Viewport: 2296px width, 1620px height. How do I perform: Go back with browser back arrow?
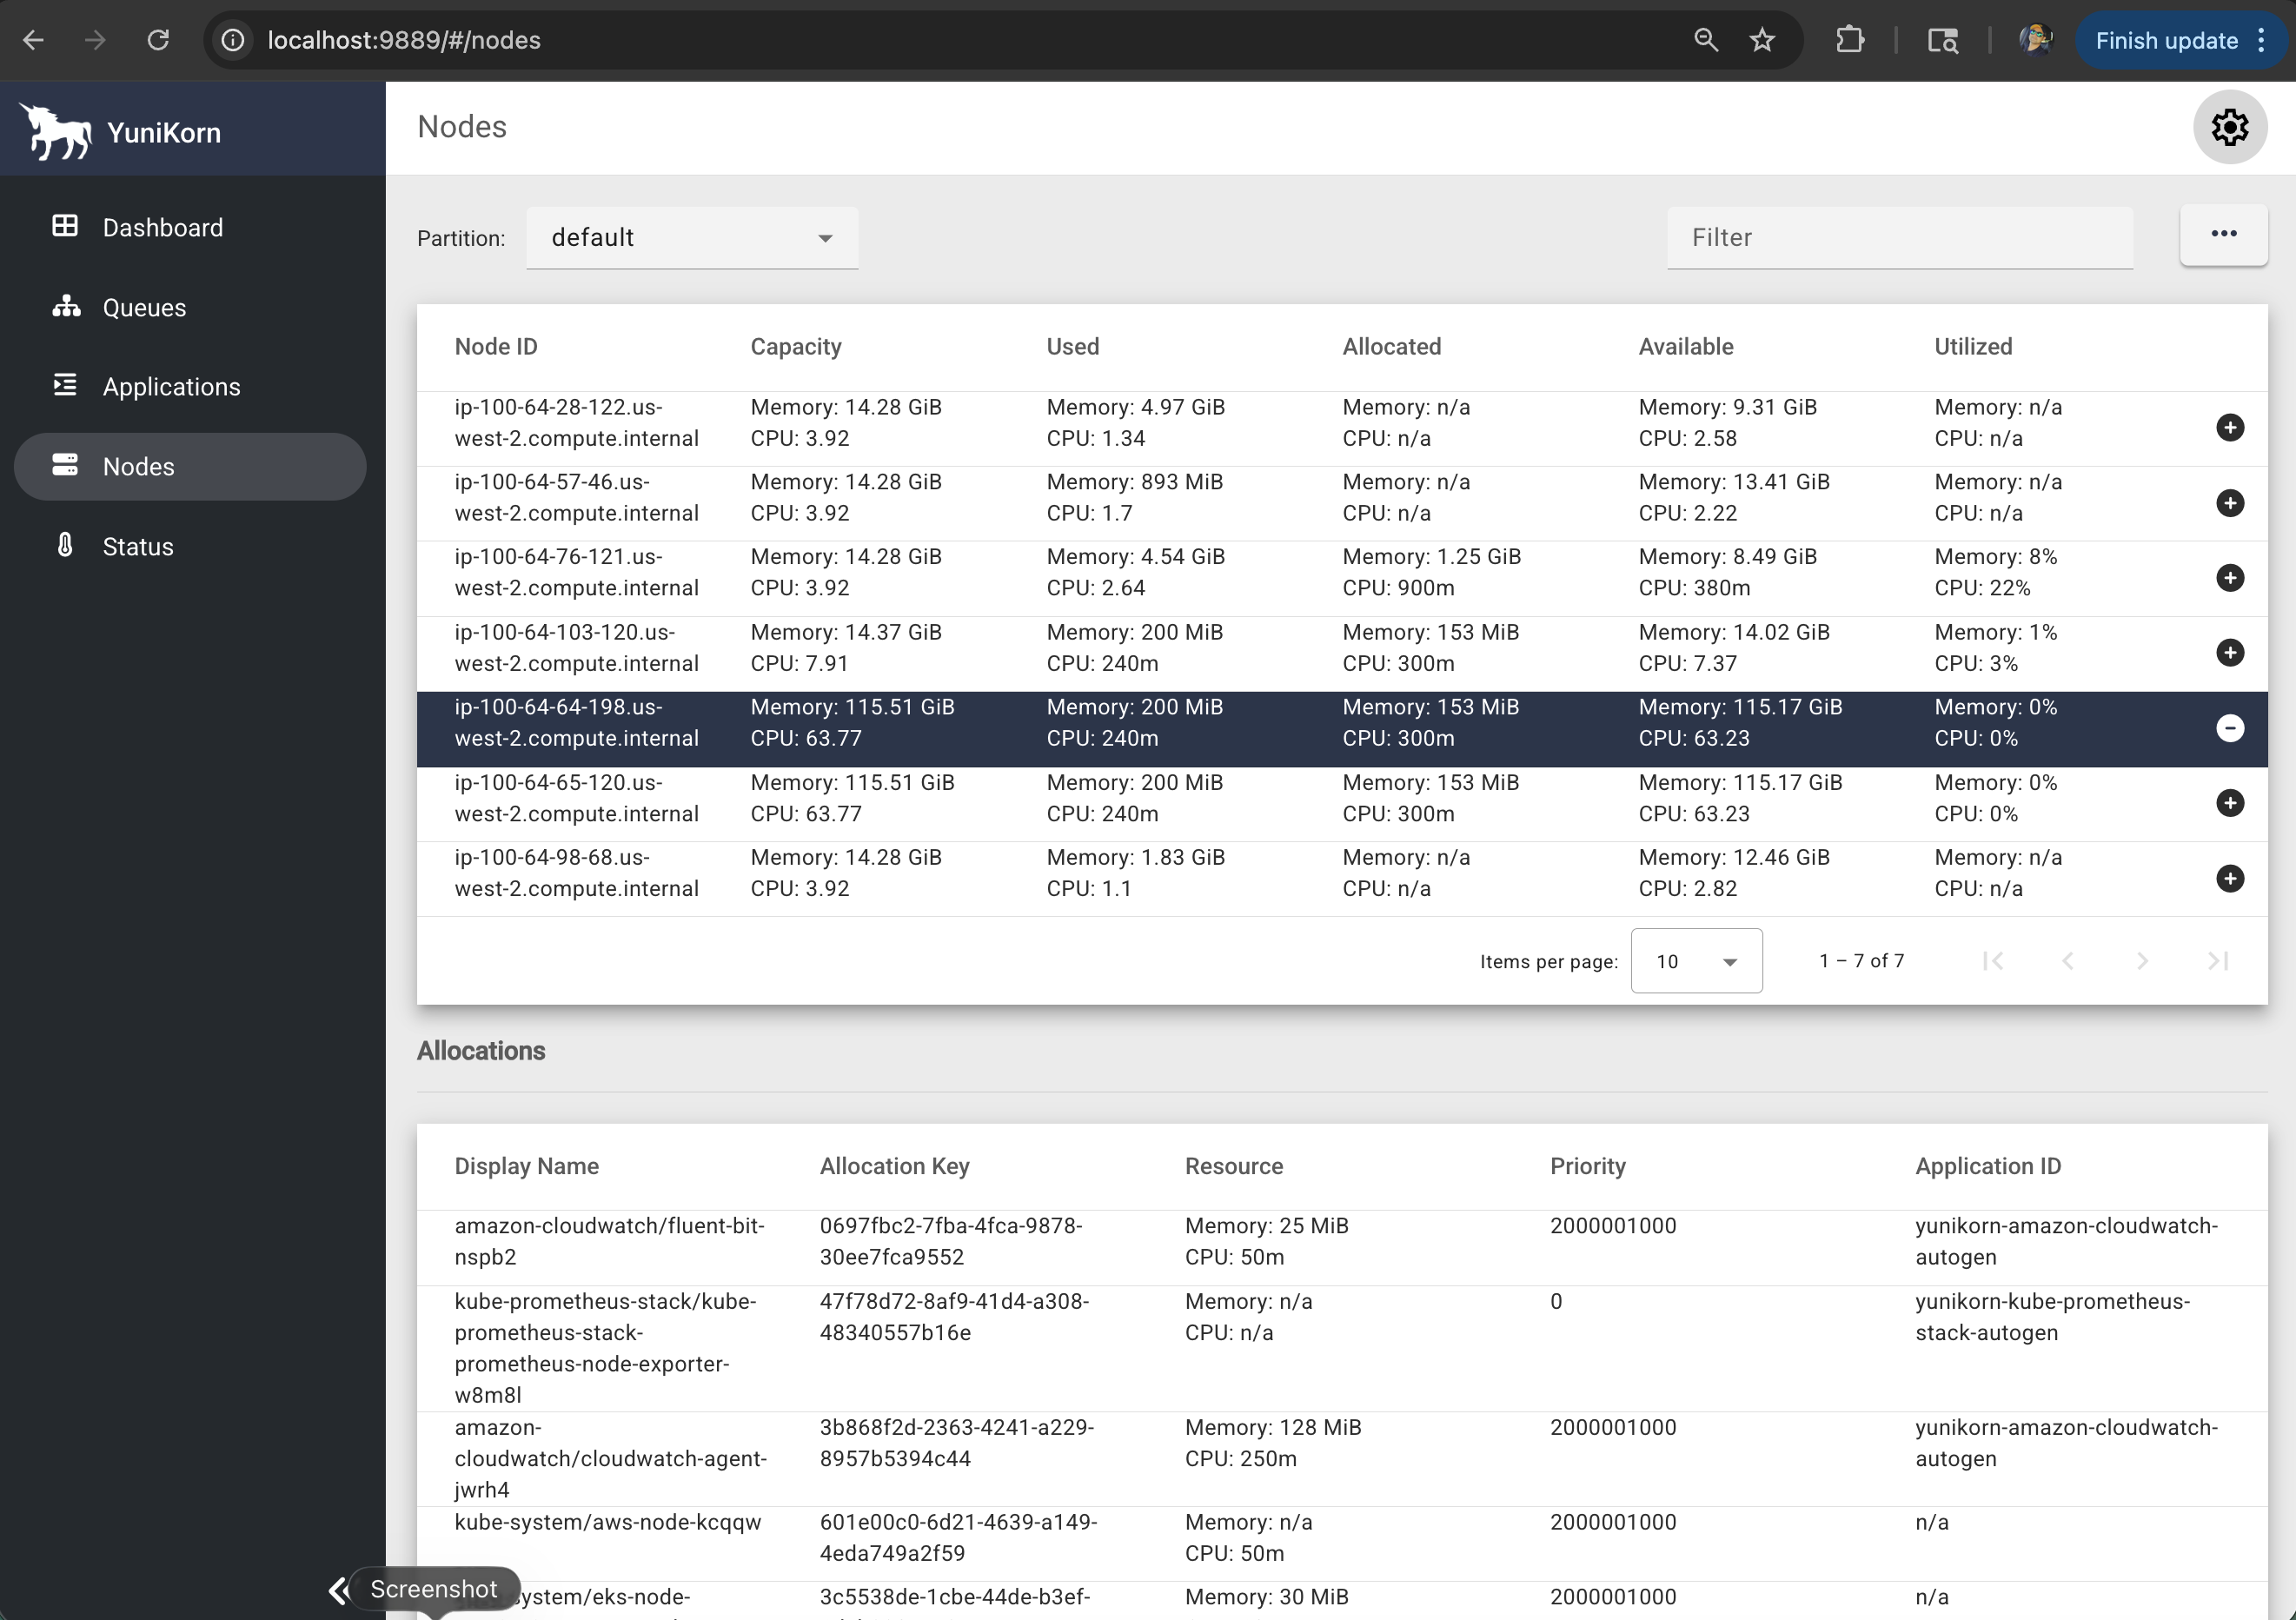(x=34, y=40)
